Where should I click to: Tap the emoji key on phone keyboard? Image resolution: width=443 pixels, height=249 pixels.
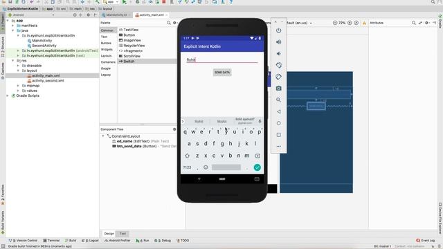pos(206,167)
